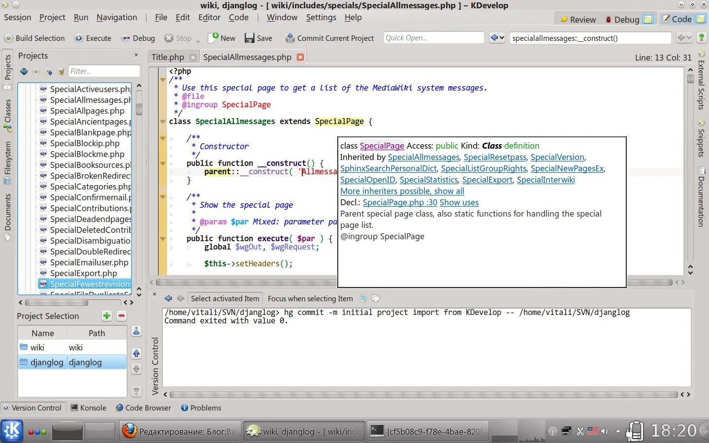
Task: Remove project with red minus button
Action: (x=122, y=316)
